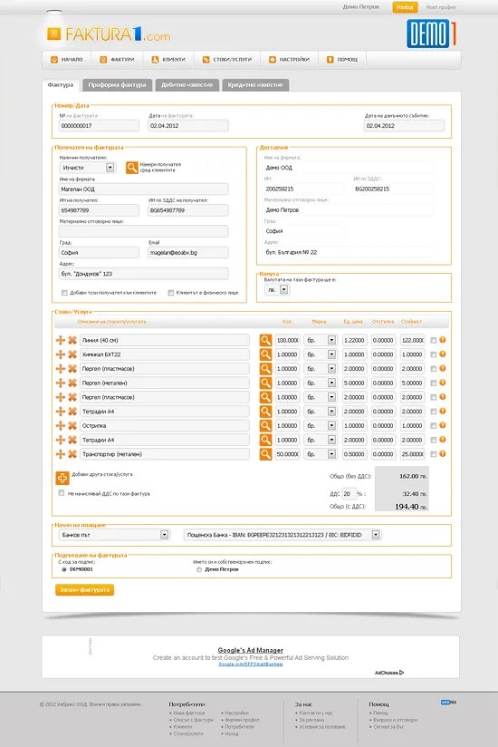
Task: Open НАЧАЛО menu item
Action: point(67,60)
